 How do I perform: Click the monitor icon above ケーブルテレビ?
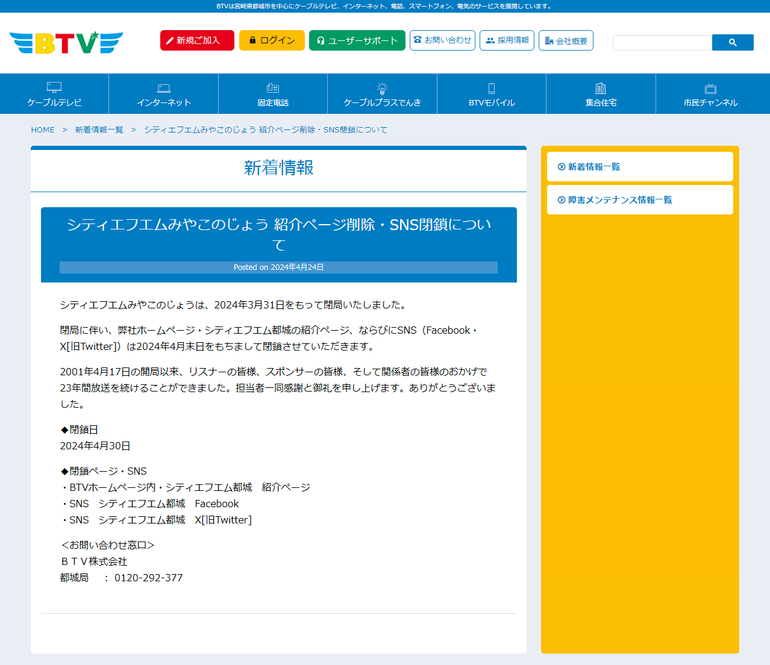point(54,87)
